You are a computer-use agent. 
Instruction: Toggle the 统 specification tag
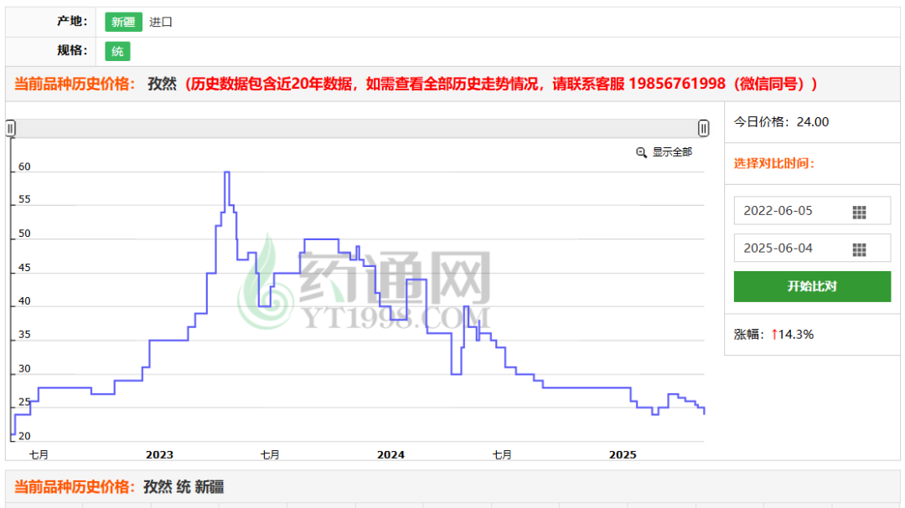pyautogui.click(x=117, y=51)
